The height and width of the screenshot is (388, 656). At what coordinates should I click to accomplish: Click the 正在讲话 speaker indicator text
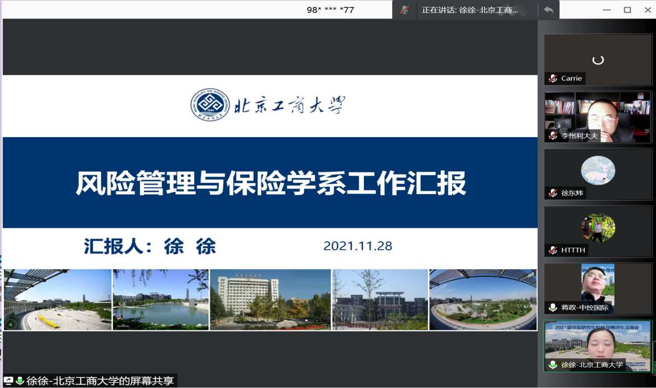click(469, 10)
